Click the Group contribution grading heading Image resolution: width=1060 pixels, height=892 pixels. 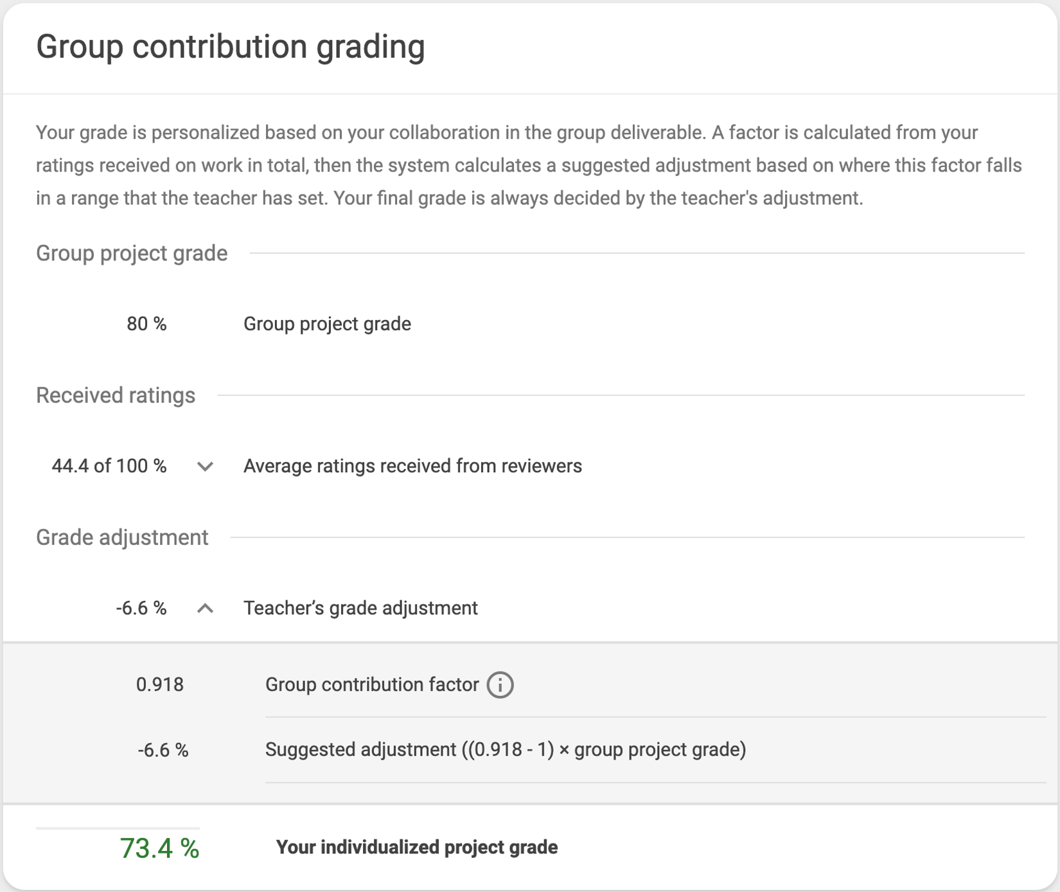(x=231, y=47)
